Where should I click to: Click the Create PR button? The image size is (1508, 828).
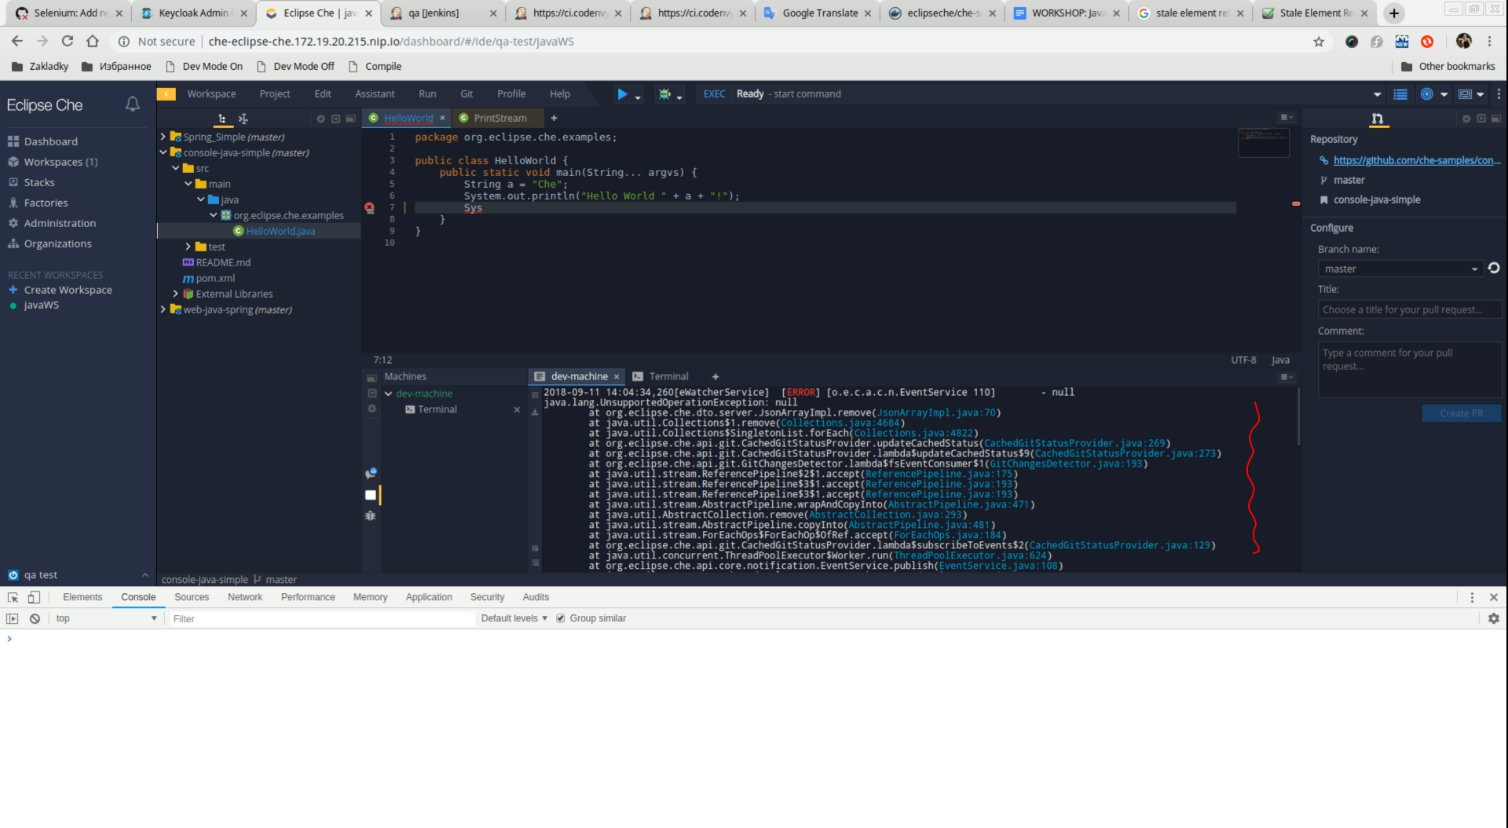tap(1460, 412)
